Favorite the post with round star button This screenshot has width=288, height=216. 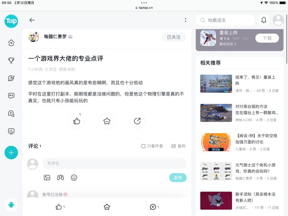point(107,121)
